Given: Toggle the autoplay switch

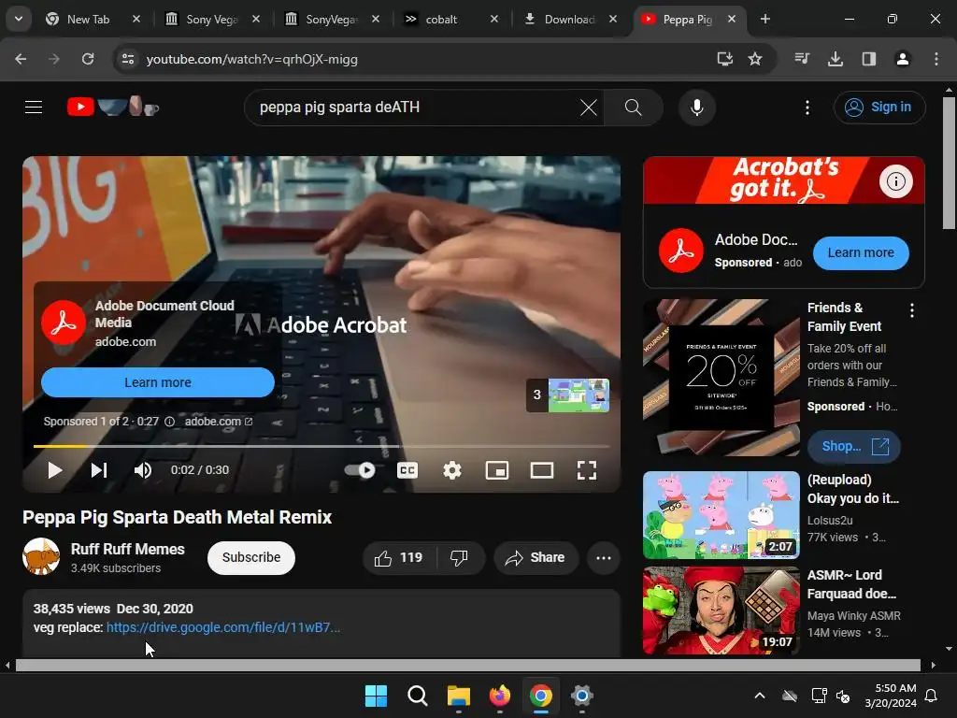Looking at the screenshot, I should tap(360, 470).
